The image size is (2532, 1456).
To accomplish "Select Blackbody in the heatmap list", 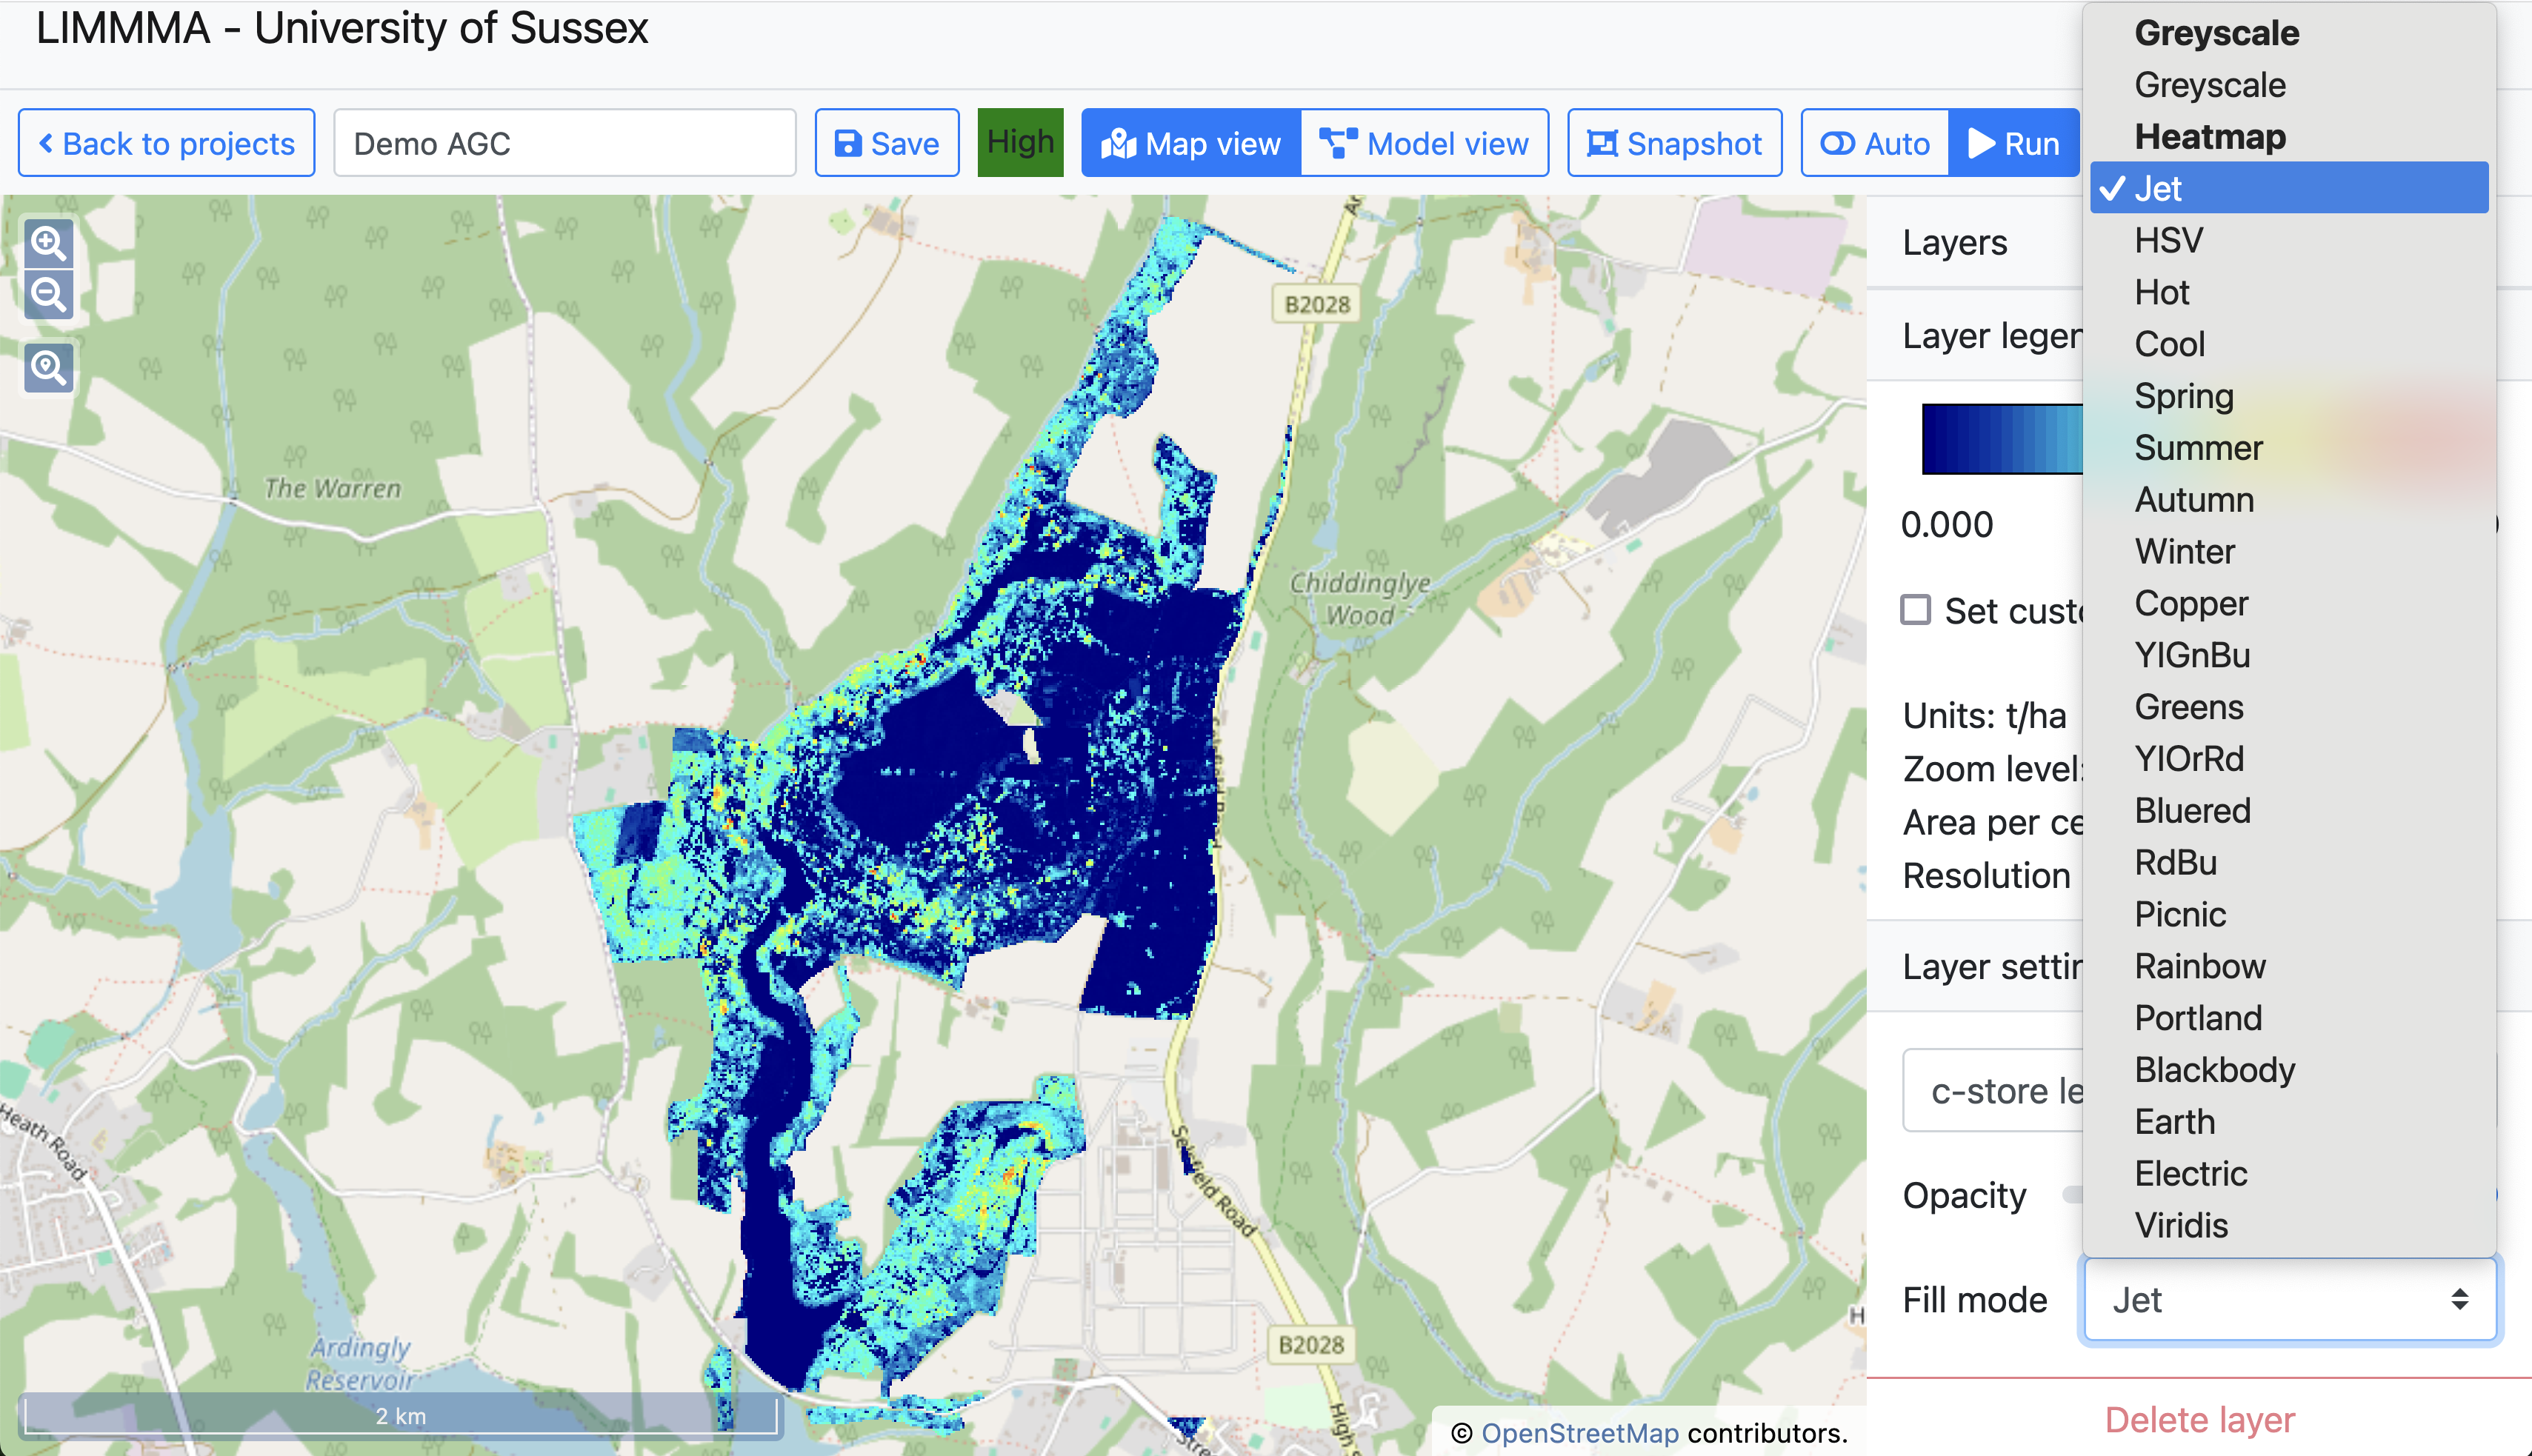I will coord(2214,1070).
